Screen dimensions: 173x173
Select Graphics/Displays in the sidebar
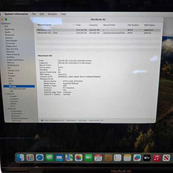tap(15, 60)
